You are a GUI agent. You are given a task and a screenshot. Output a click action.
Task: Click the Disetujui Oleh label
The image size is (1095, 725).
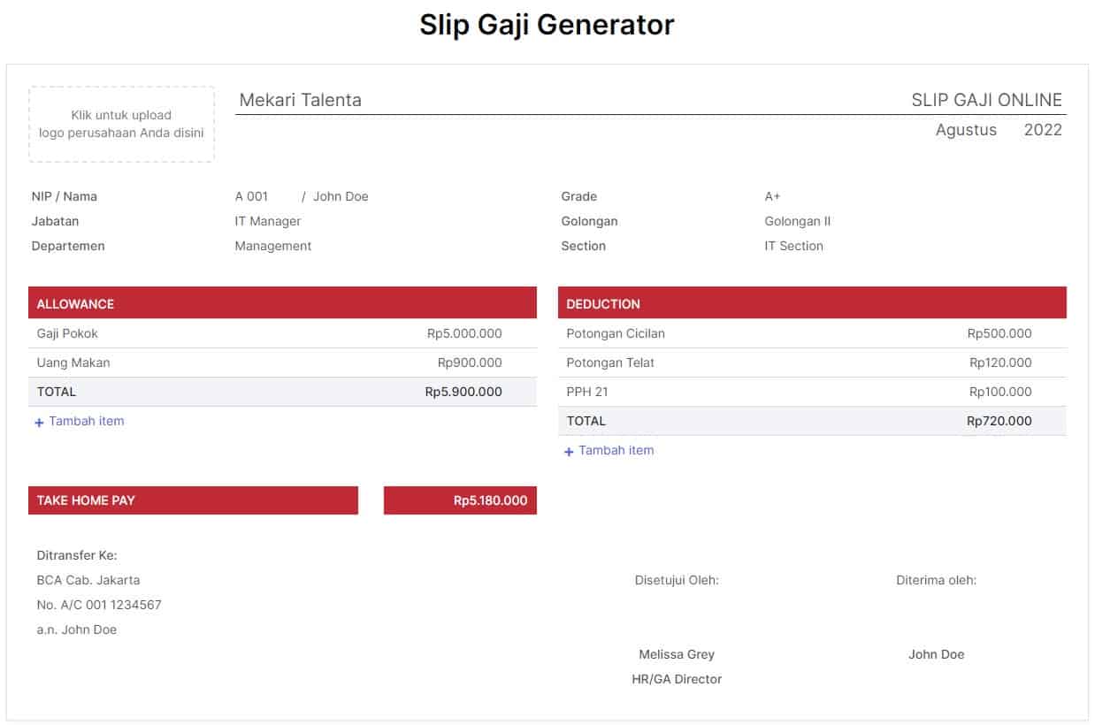click(x=677, y=580)
